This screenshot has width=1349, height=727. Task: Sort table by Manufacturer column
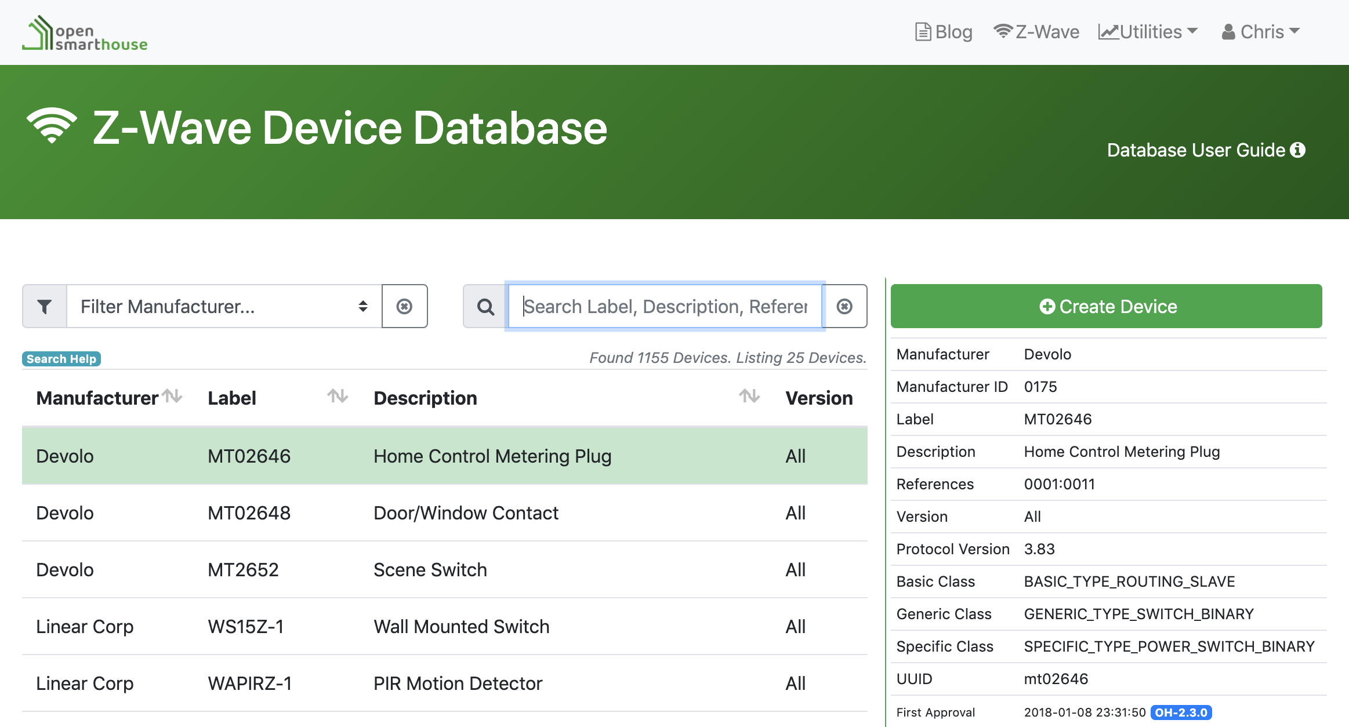point(172,397)
